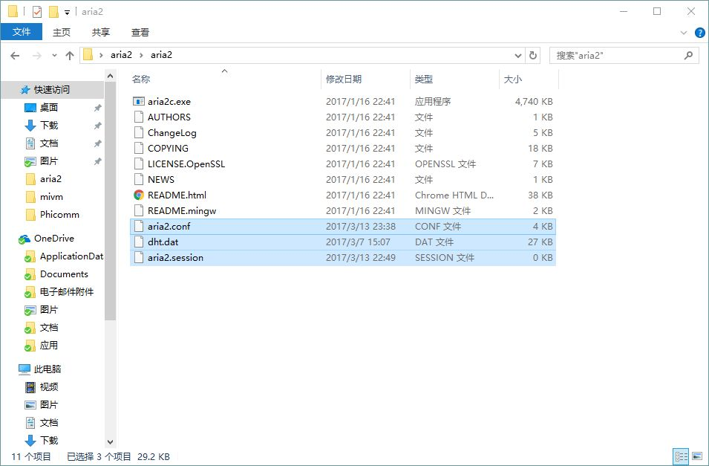Image resolution: width=709 pixels, height=466 pixels.
Task: Switch to details view layout icon
Action: click(x=681, y=456)
